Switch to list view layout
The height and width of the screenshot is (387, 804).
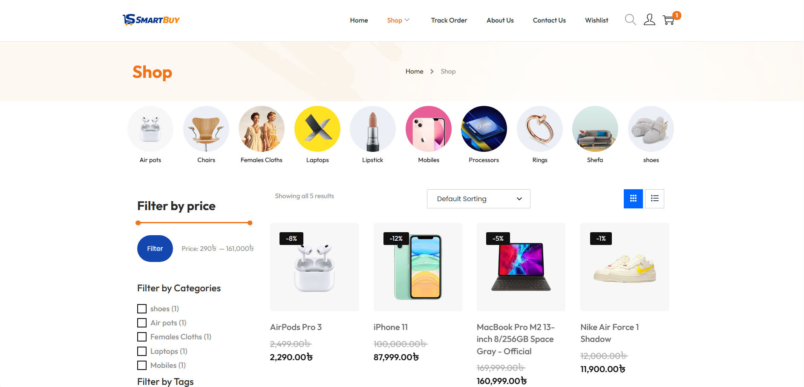click(654, 199)
